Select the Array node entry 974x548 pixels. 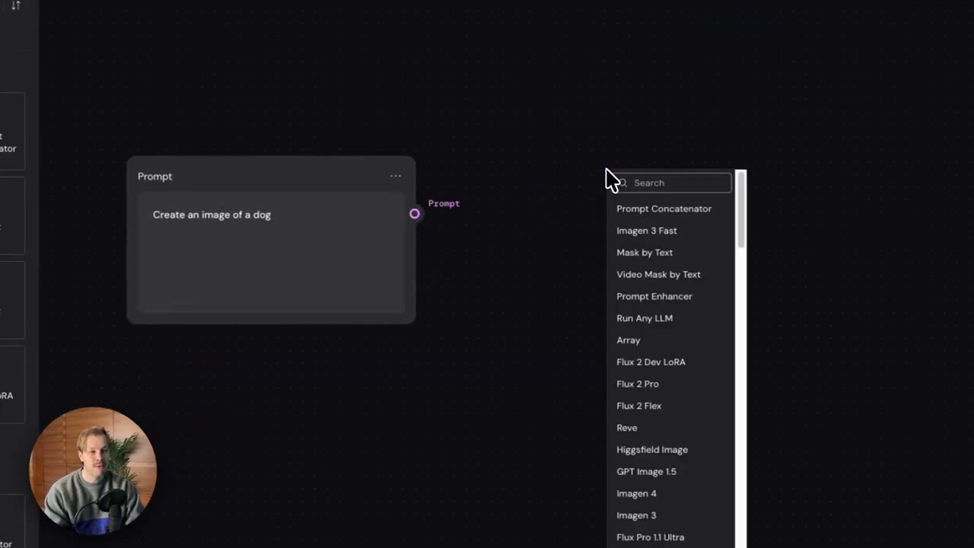point(628,340)
